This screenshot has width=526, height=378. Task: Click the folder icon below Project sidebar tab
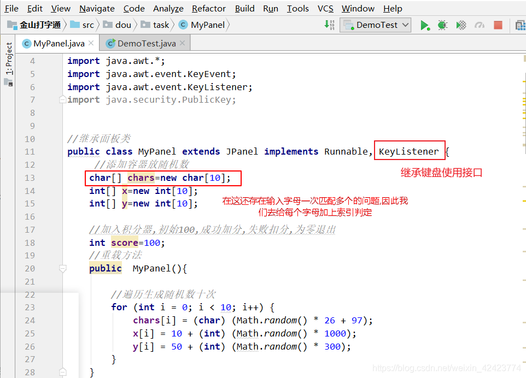pos(8,82)
